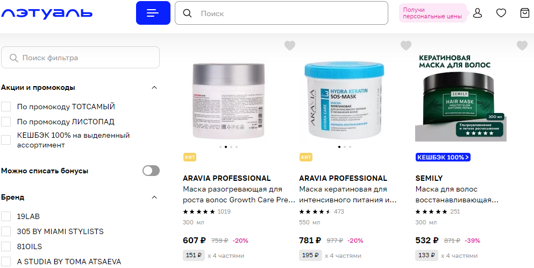Collapse the Бренд filter section

click(x=154, y=198)
